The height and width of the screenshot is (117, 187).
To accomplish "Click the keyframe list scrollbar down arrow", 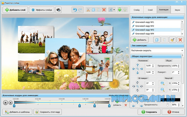I will click(x=182, y=34).
